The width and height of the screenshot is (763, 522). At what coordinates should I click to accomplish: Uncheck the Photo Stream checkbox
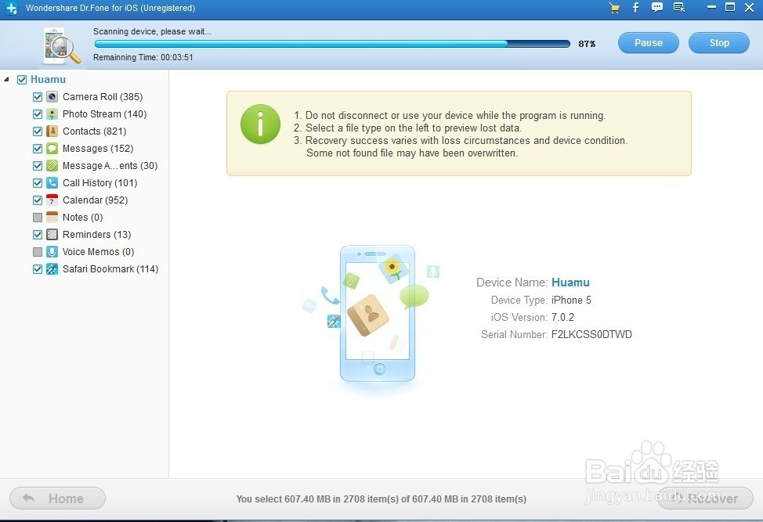[38, 114]
